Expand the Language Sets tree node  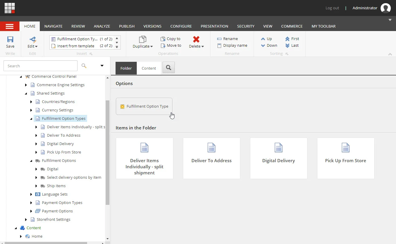(31, 194)
